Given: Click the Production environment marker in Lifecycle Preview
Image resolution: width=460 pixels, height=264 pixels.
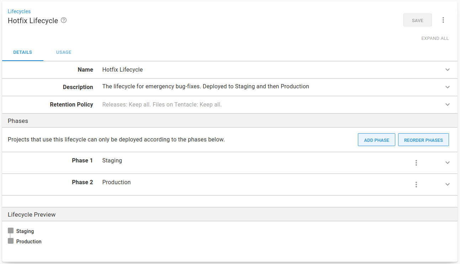Looking at the screenshot, I should pyautogui.click(x=10, y=241).
